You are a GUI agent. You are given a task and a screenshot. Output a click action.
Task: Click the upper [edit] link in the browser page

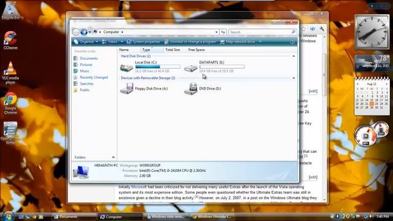click(313, 91)
